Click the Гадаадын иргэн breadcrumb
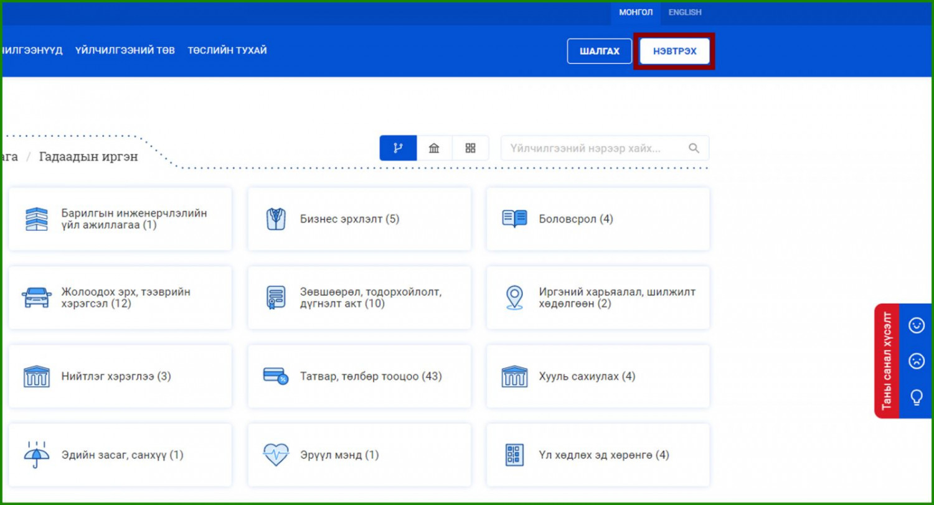The height and width of the screenshot is (505, 934). coord(88,157)
